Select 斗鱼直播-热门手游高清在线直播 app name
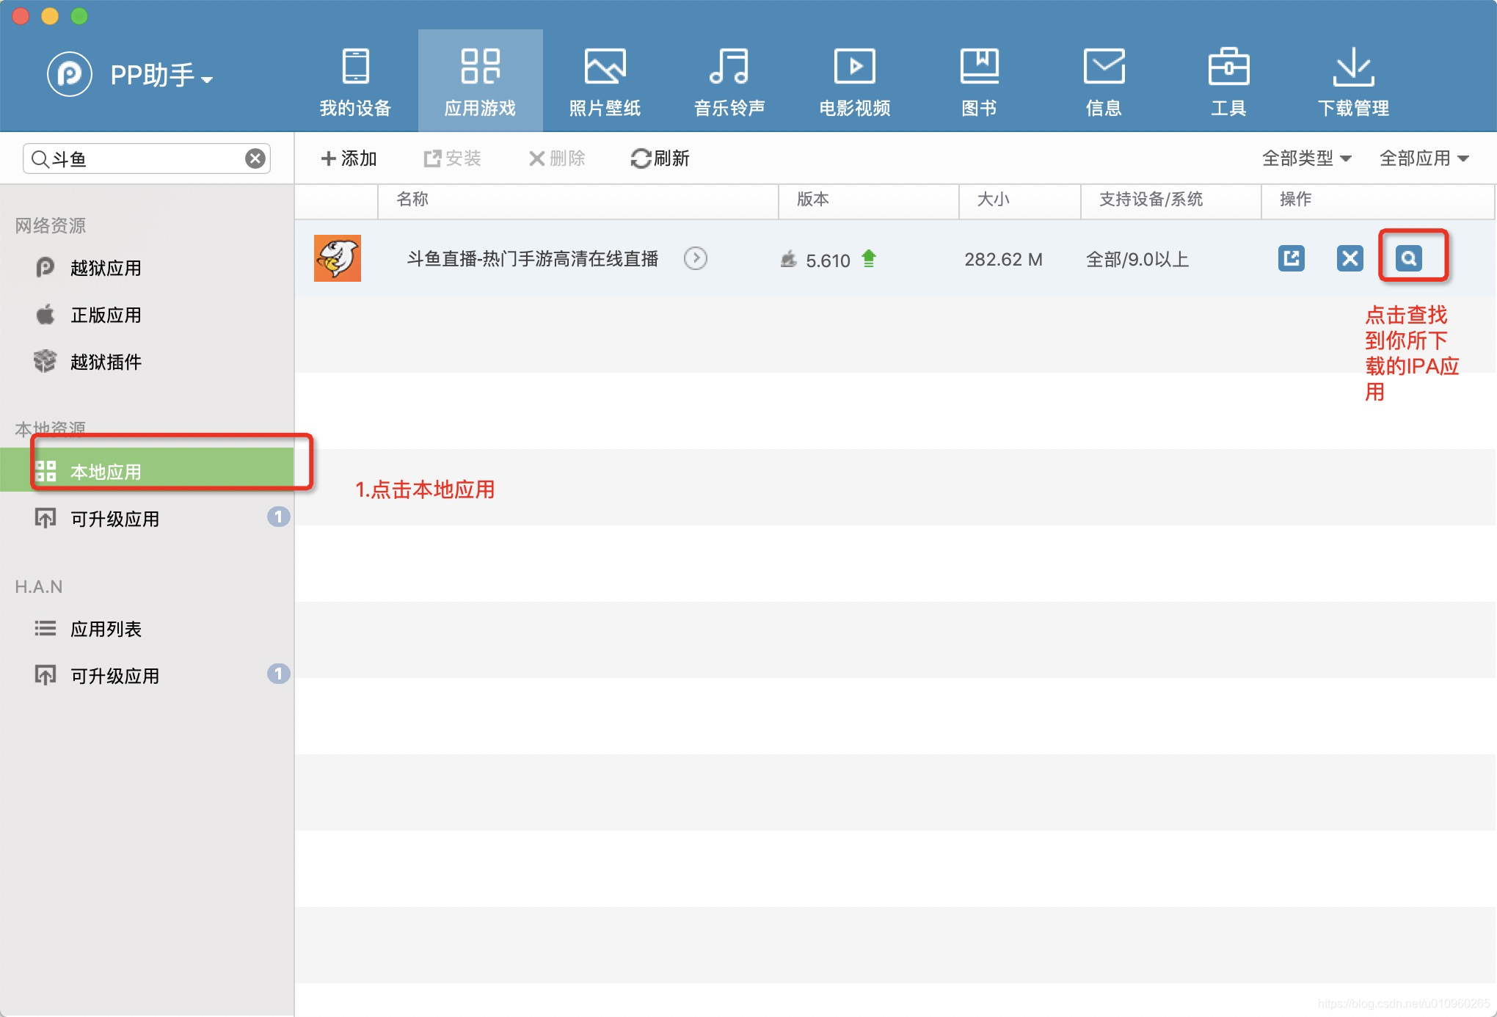Image resolution: width=1497 pixels, height=1017 pixels. (533, 259)
